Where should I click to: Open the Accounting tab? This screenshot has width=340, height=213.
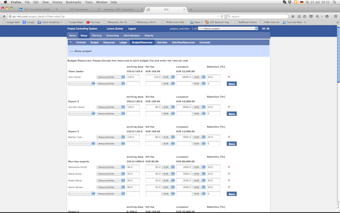[x=112, y=35]
